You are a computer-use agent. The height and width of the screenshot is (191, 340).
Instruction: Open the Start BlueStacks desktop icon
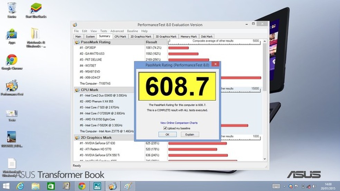click(x=36, y=9)
